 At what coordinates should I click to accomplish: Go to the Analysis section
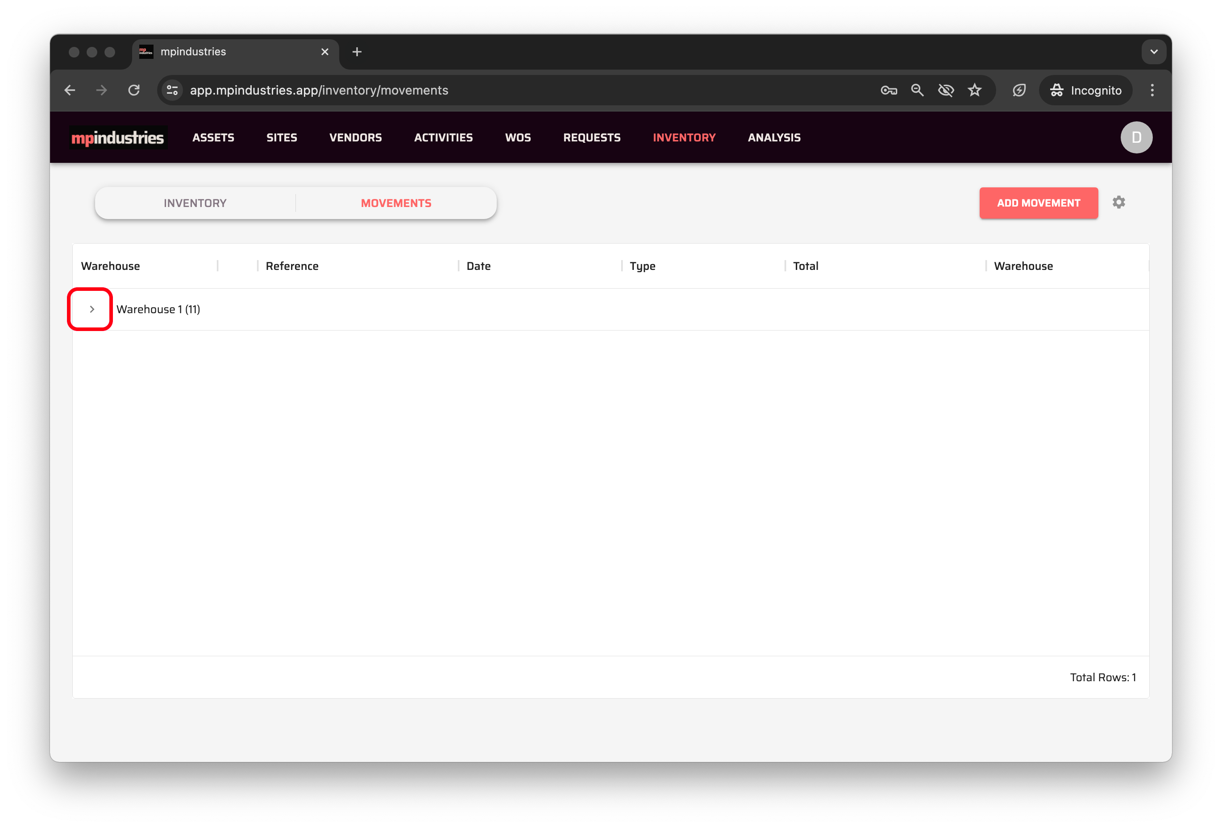tap(773, 137)
